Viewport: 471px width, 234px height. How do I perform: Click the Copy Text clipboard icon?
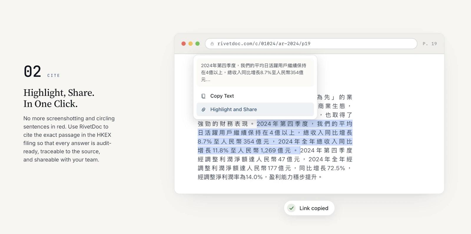pyautogui.click(x=203, y=96)
